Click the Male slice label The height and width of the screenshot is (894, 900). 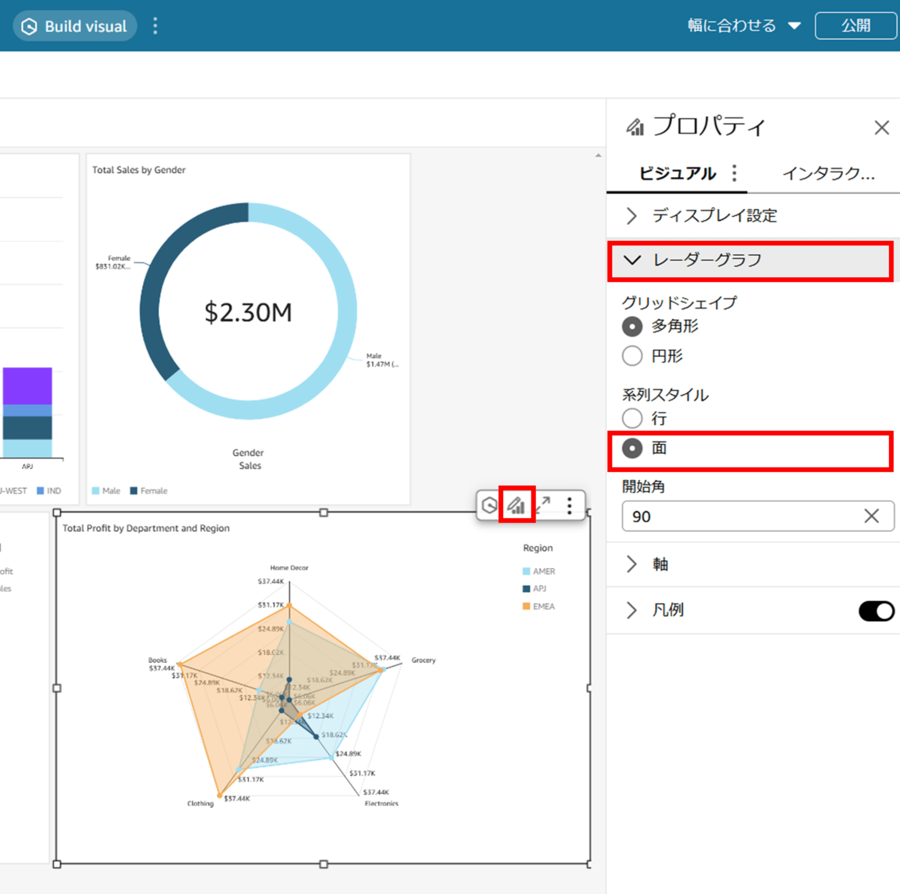pos(382,360)
